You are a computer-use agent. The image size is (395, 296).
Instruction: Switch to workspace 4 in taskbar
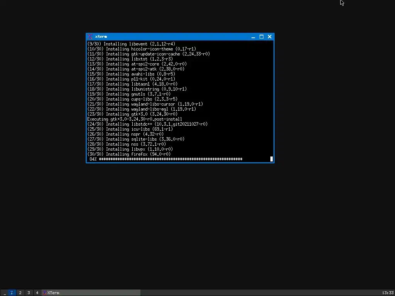(37, 293)
